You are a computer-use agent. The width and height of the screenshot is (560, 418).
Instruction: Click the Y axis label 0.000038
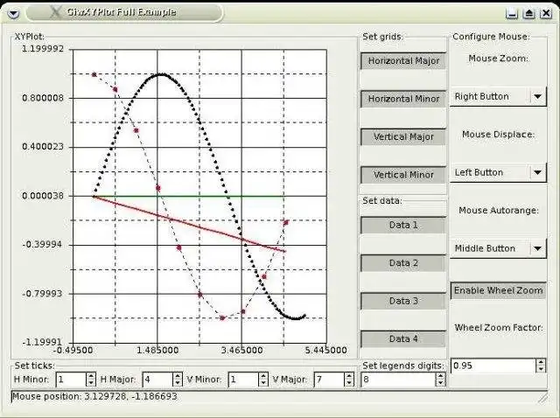pos(43,196)
